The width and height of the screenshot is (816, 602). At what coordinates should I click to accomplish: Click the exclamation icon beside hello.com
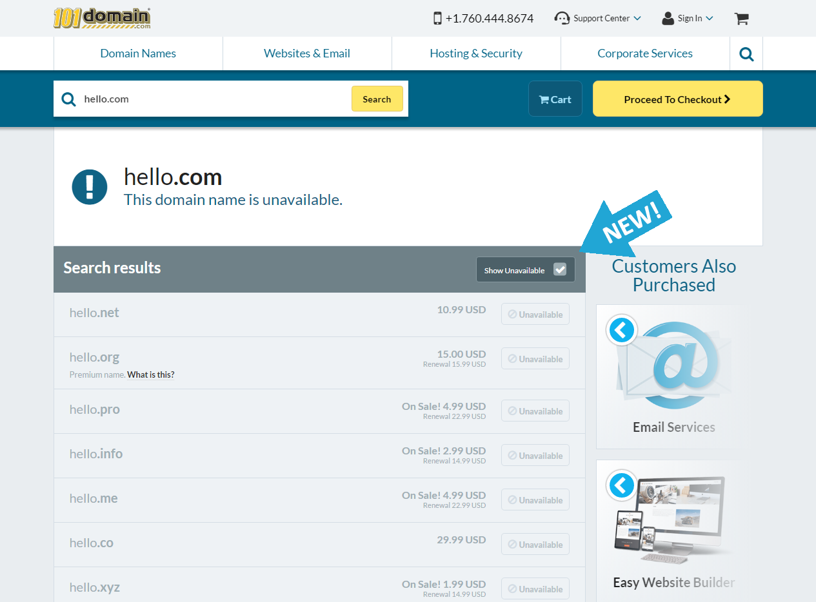point(90,187)
